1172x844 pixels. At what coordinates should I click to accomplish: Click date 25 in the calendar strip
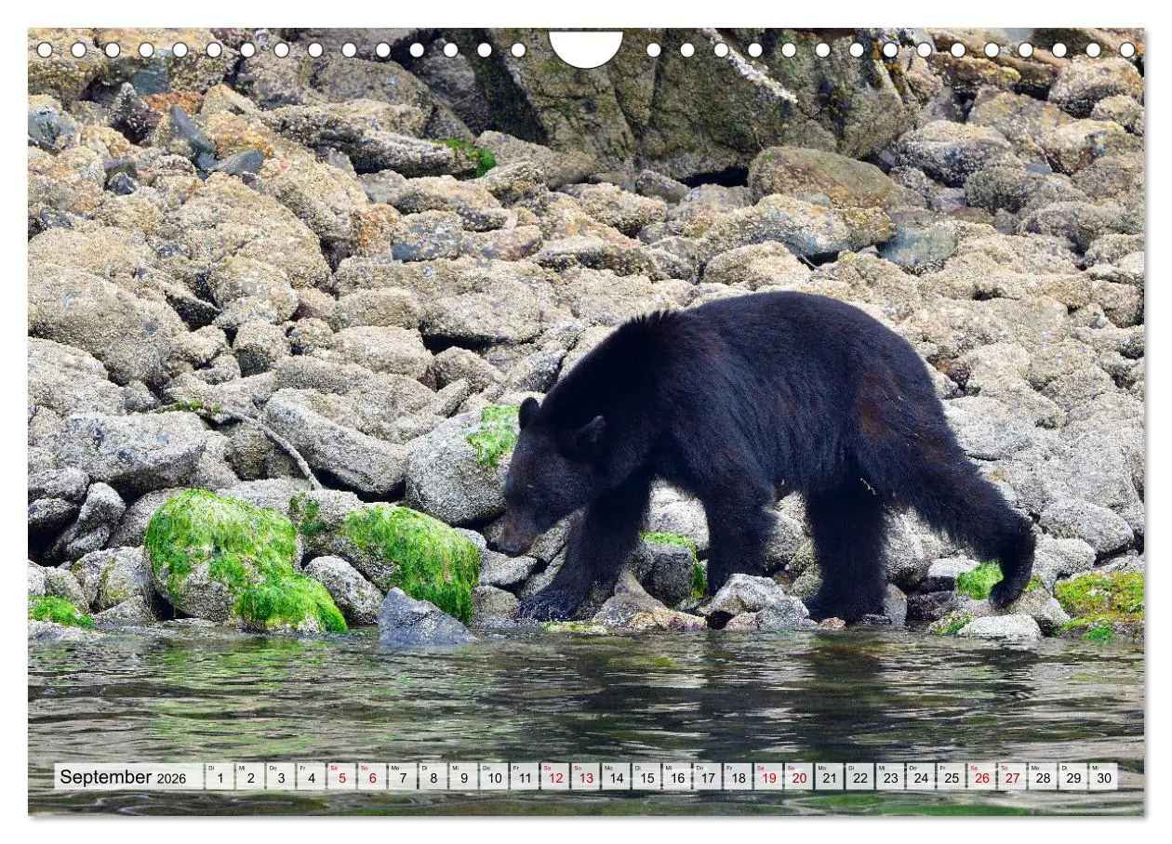pyautogui.click(x=951, y=777)
